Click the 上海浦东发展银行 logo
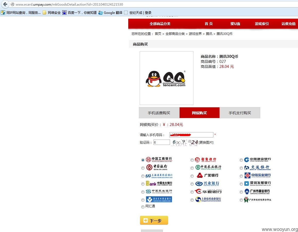The image size is (298, 232). point(159,176)
